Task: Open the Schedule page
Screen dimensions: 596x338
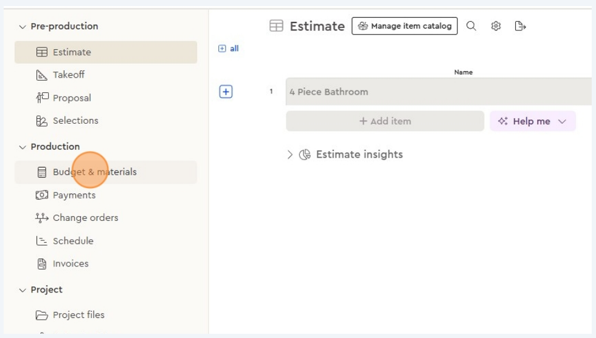Action: point(73,240)
